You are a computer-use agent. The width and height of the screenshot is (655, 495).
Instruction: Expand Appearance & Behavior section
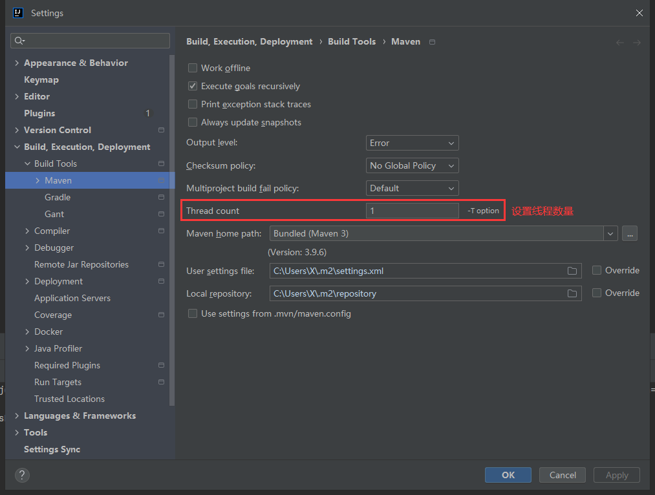click(x=17, y=63)
